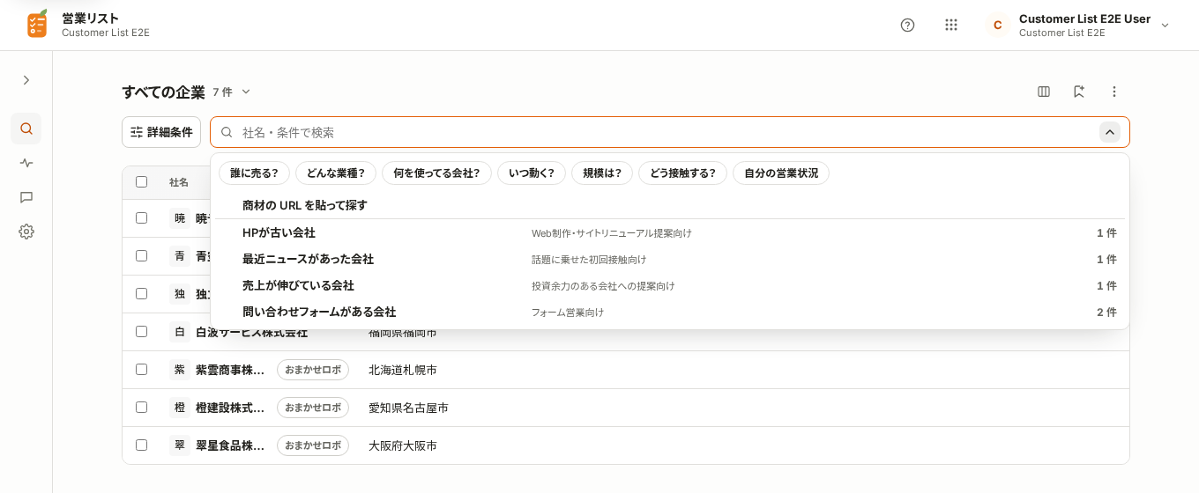
Task: Select the どんな業種? chip
Action: (336, 173)
